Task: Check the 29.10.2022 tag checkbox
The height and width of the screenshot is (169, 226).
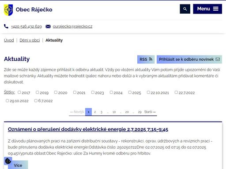Action: point(7,101)
